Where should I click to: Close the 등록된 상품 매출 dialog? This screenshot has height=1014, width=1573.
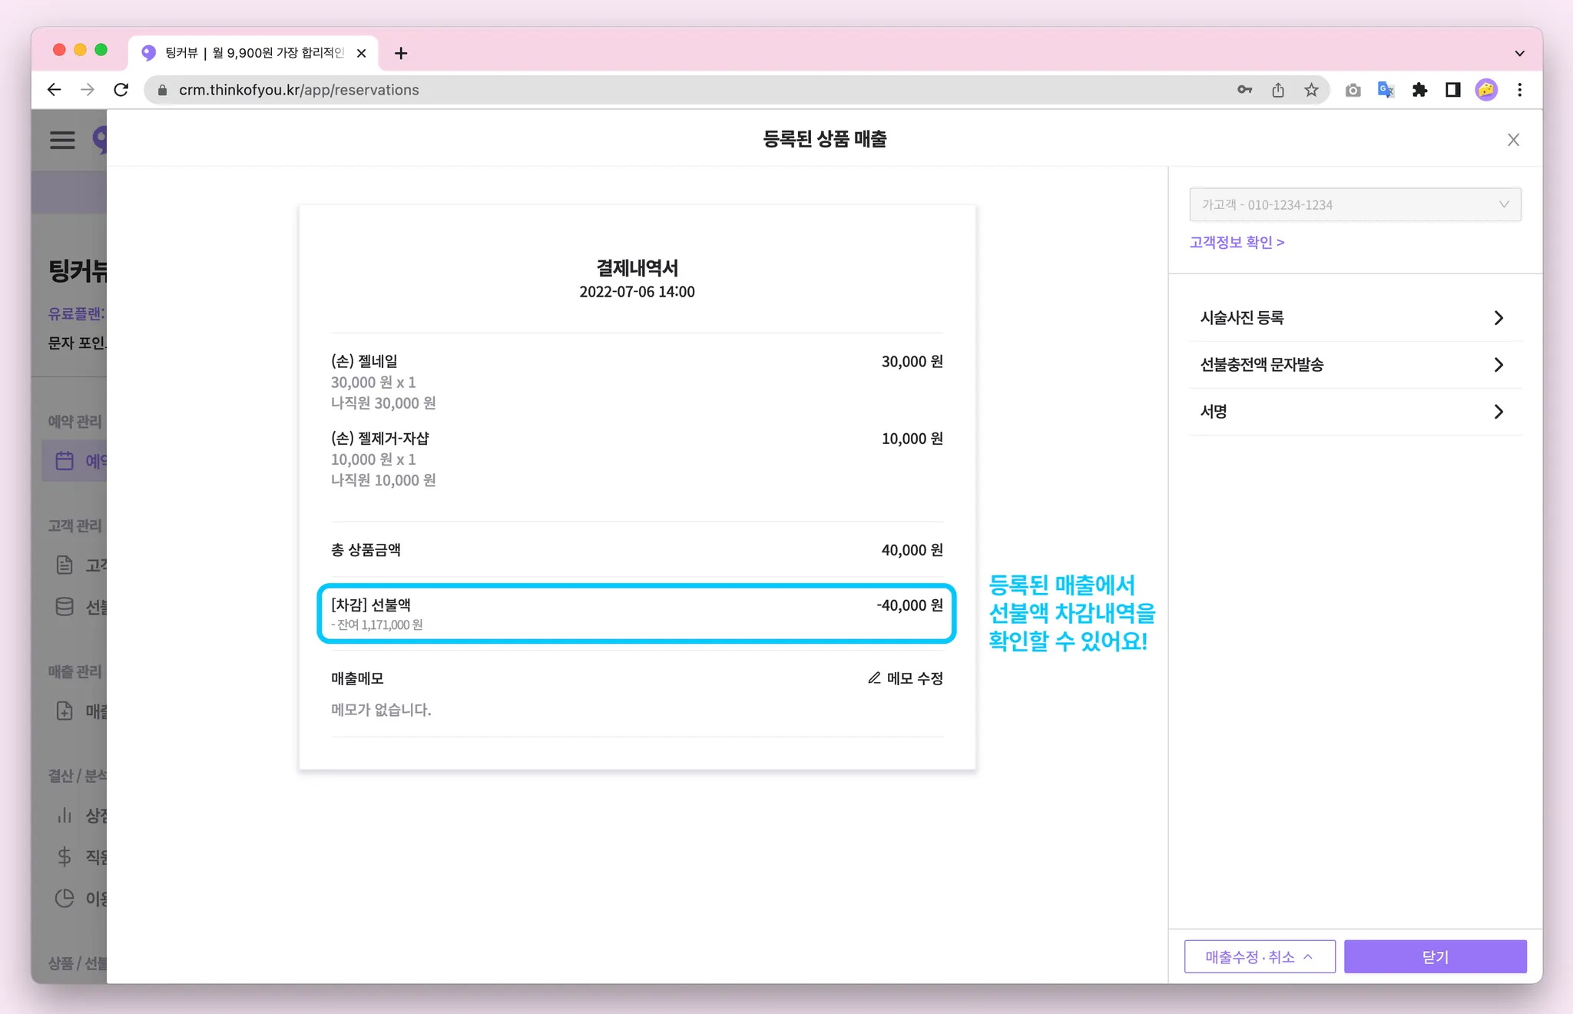(x=1513, y=140)
